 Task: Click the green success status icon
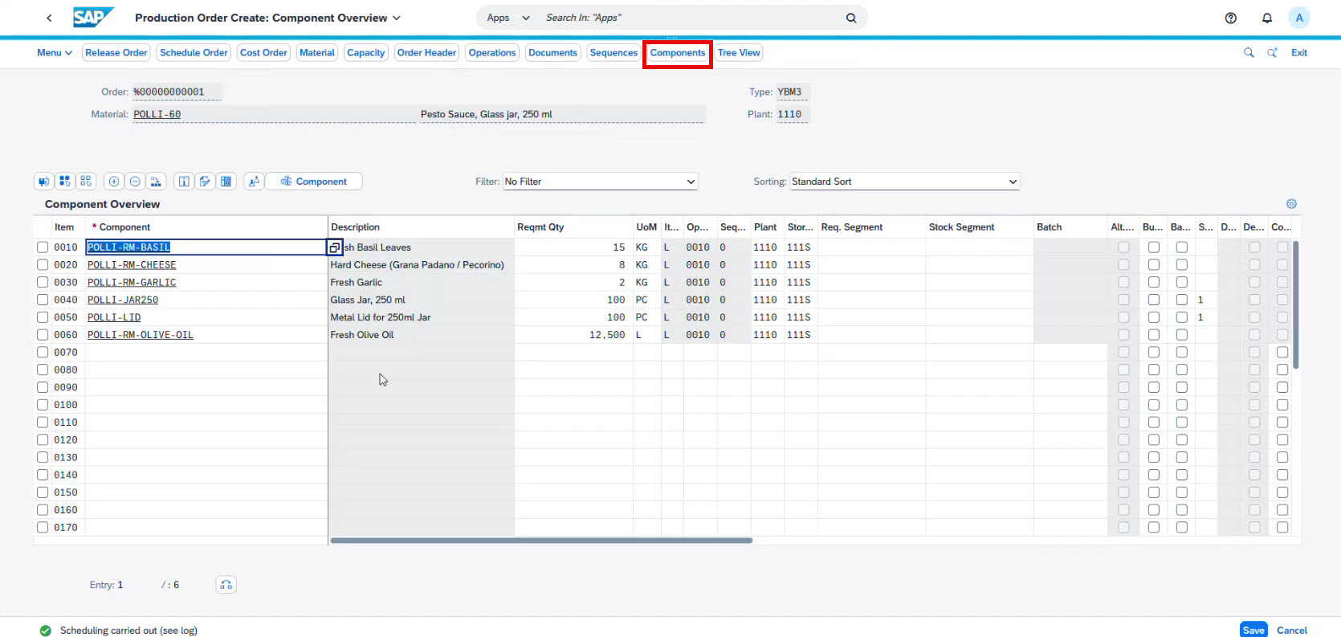[x=46, y=631]
